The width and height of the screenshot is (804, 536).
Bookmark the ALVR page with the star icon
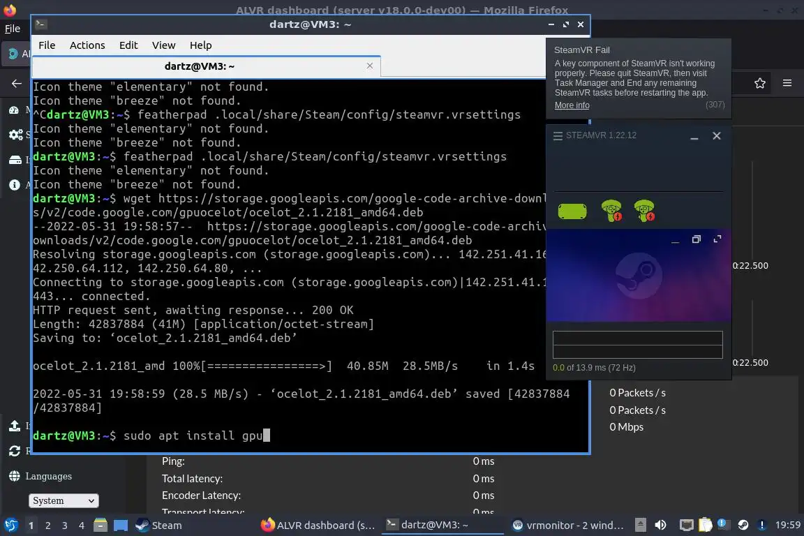pos(760,83)
